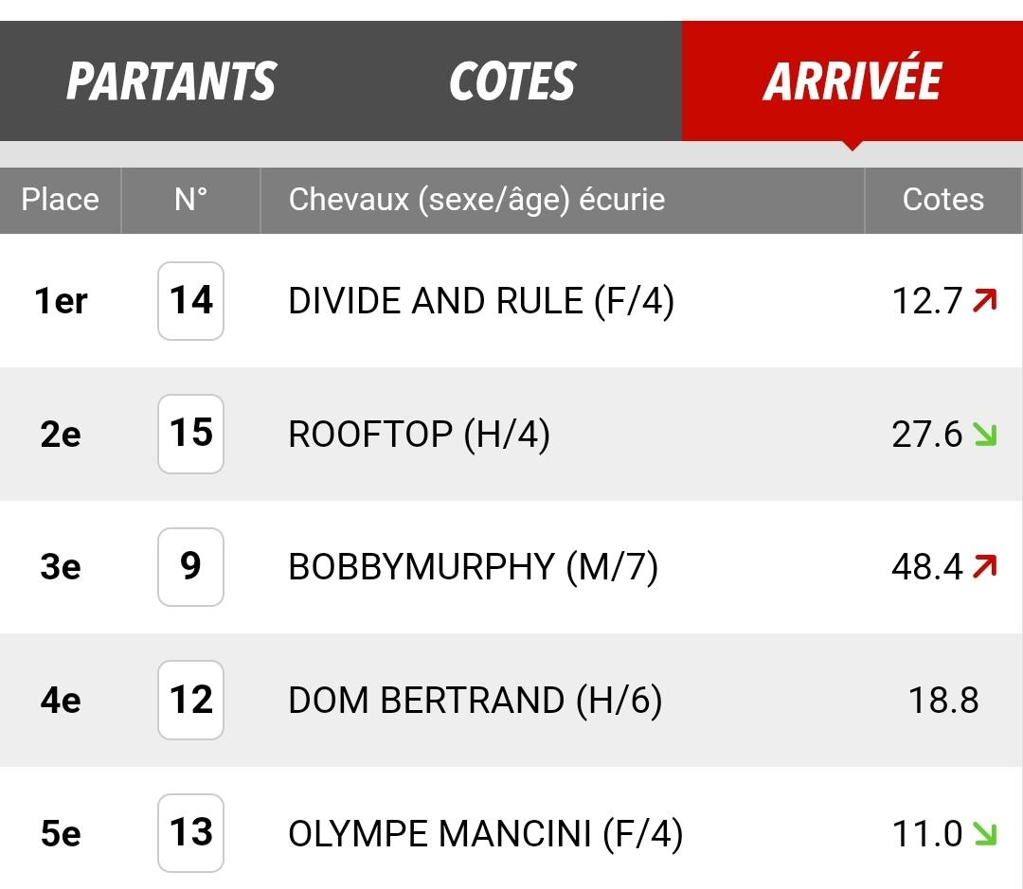1023x889 pixels.
Task: Select BOBBYMURPHY horse entry
Action: 473,567
